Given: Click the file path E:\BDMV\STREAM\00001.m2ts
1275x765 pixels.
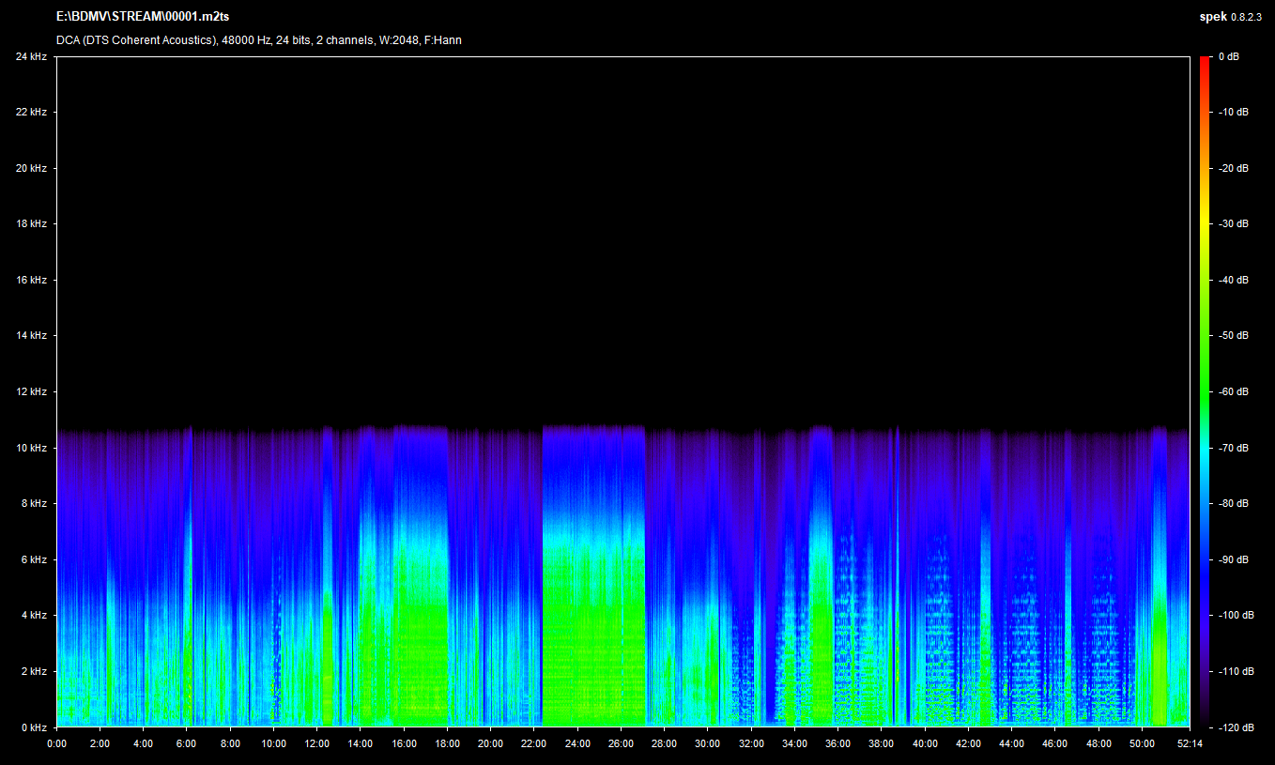Looking at the screenshot, I should (x=143, y=17).
